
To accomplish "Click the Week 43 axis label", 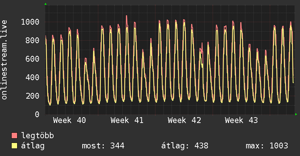I will tap(241, 120).
